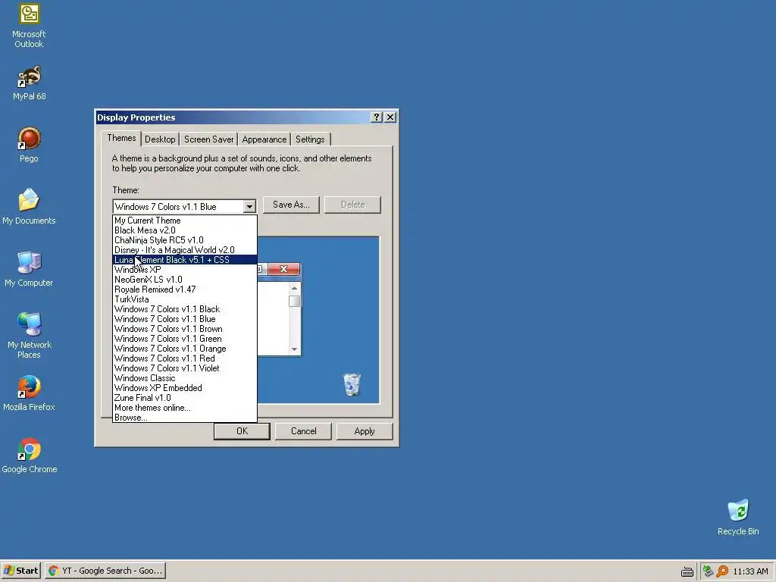Choose the Windows Classic theme
The height and width of the screenshot is (582, 776).
pyautogui.click(x=185, y=378)
